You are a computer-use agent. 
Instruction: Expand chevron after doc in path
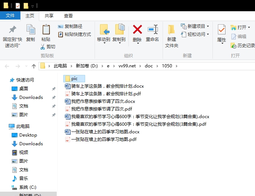coord(157,66)
